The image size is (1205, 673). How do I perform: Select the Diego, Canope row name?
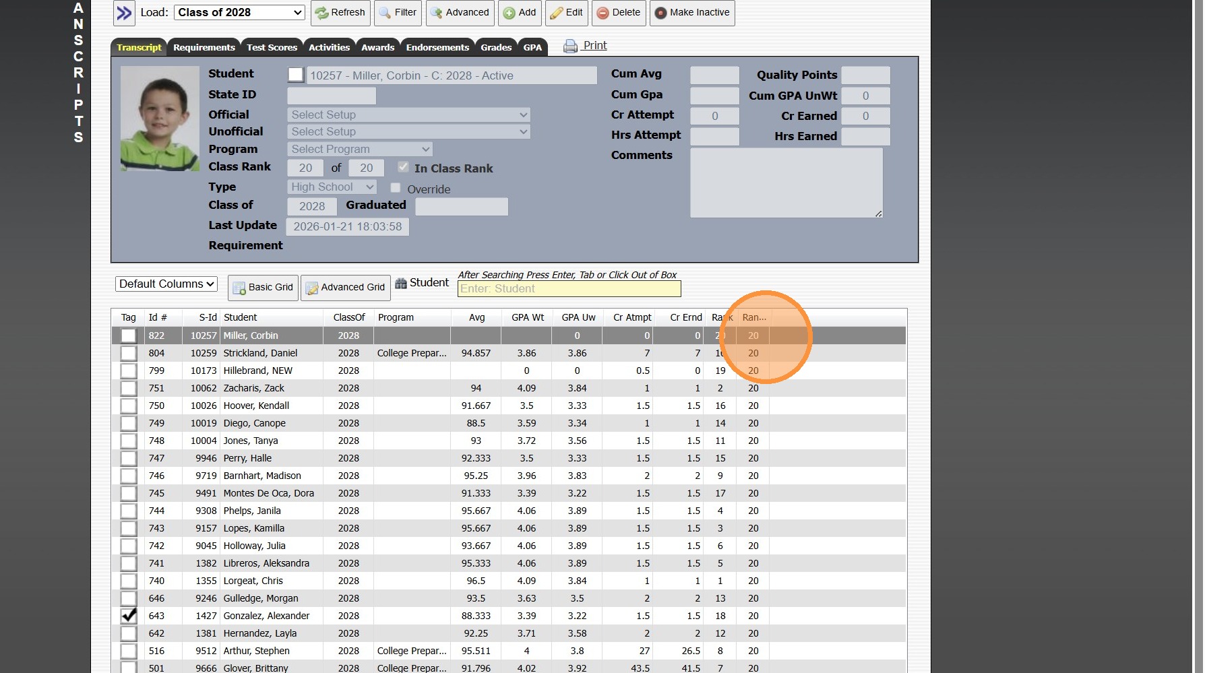255,423
